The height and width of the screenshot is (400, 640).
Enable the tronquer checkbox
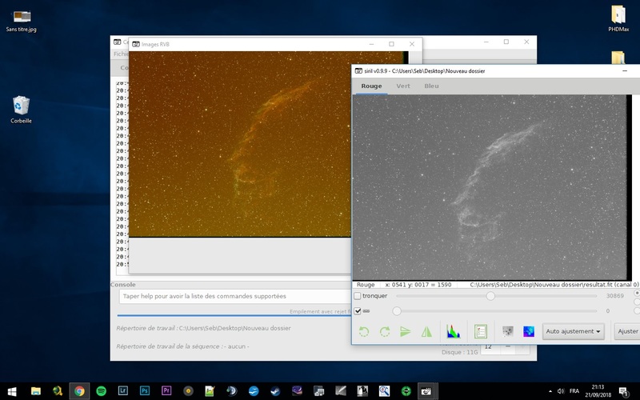tap(358, 296)
